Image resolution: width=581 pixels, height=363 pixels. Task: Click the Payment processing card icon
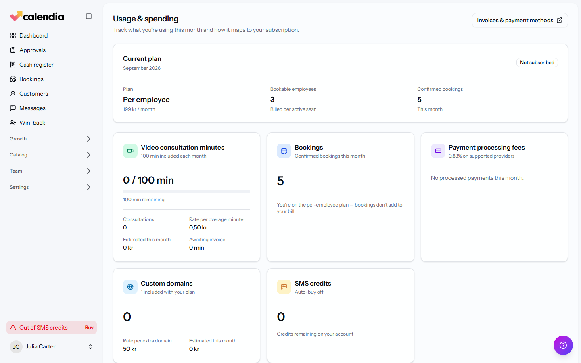tap(438, 151)
